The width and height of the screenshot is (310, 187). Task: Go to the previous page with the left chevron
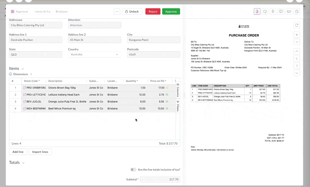(297, 59)
